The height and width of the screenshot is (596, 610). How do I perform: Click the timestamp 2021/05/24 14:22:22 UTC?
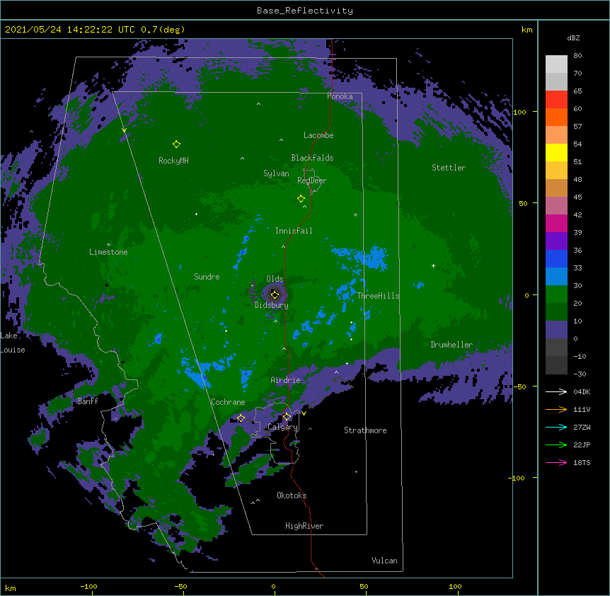70,30
